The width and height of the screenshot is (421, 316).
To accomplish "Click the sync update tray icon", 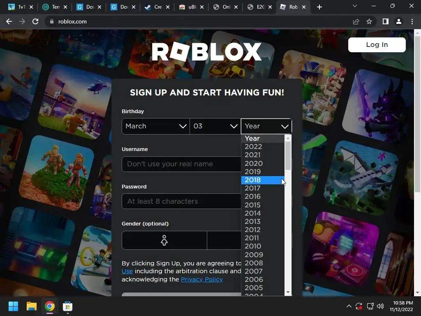I will click(359, 306).
